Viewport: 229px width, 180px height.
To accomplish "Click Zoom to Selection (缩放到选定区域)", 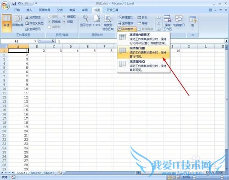I will point(108,22).
